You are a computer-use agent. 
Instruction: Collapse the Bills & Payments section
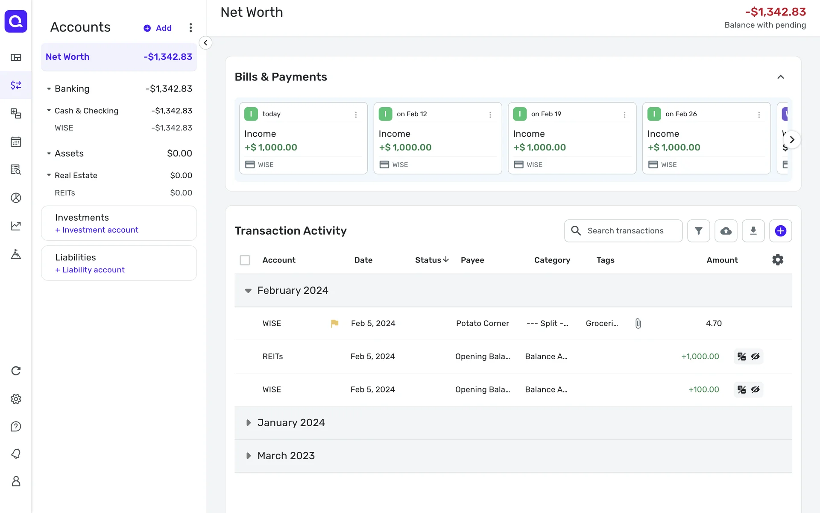780,77
